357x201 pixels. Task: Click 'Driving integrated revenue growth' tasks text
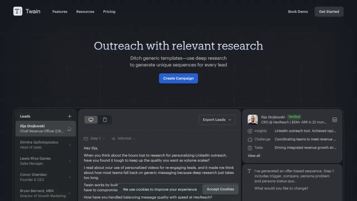click(x=305, y=148)
